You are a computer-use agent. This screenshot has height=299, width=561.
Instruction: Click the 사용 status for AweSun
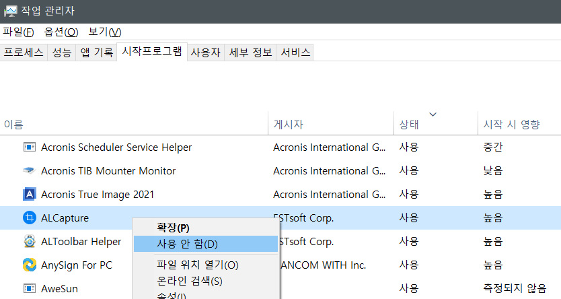(x=409, y=288)
